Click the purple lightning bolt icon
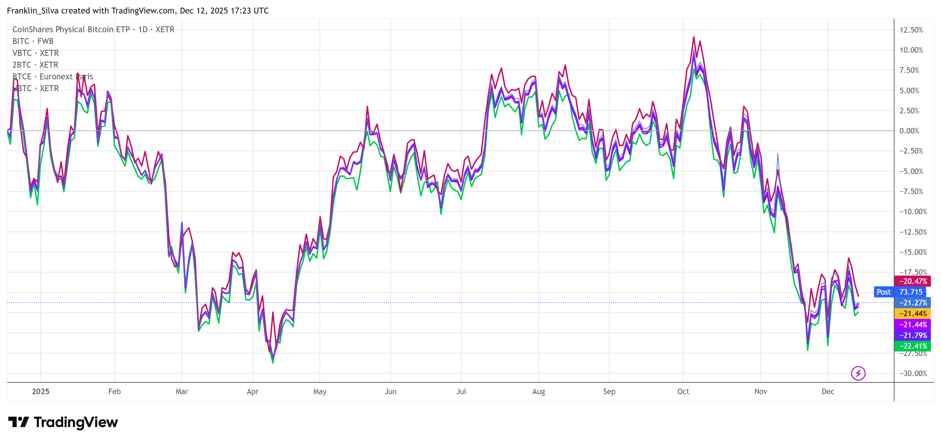 click(x=858, y=373)
